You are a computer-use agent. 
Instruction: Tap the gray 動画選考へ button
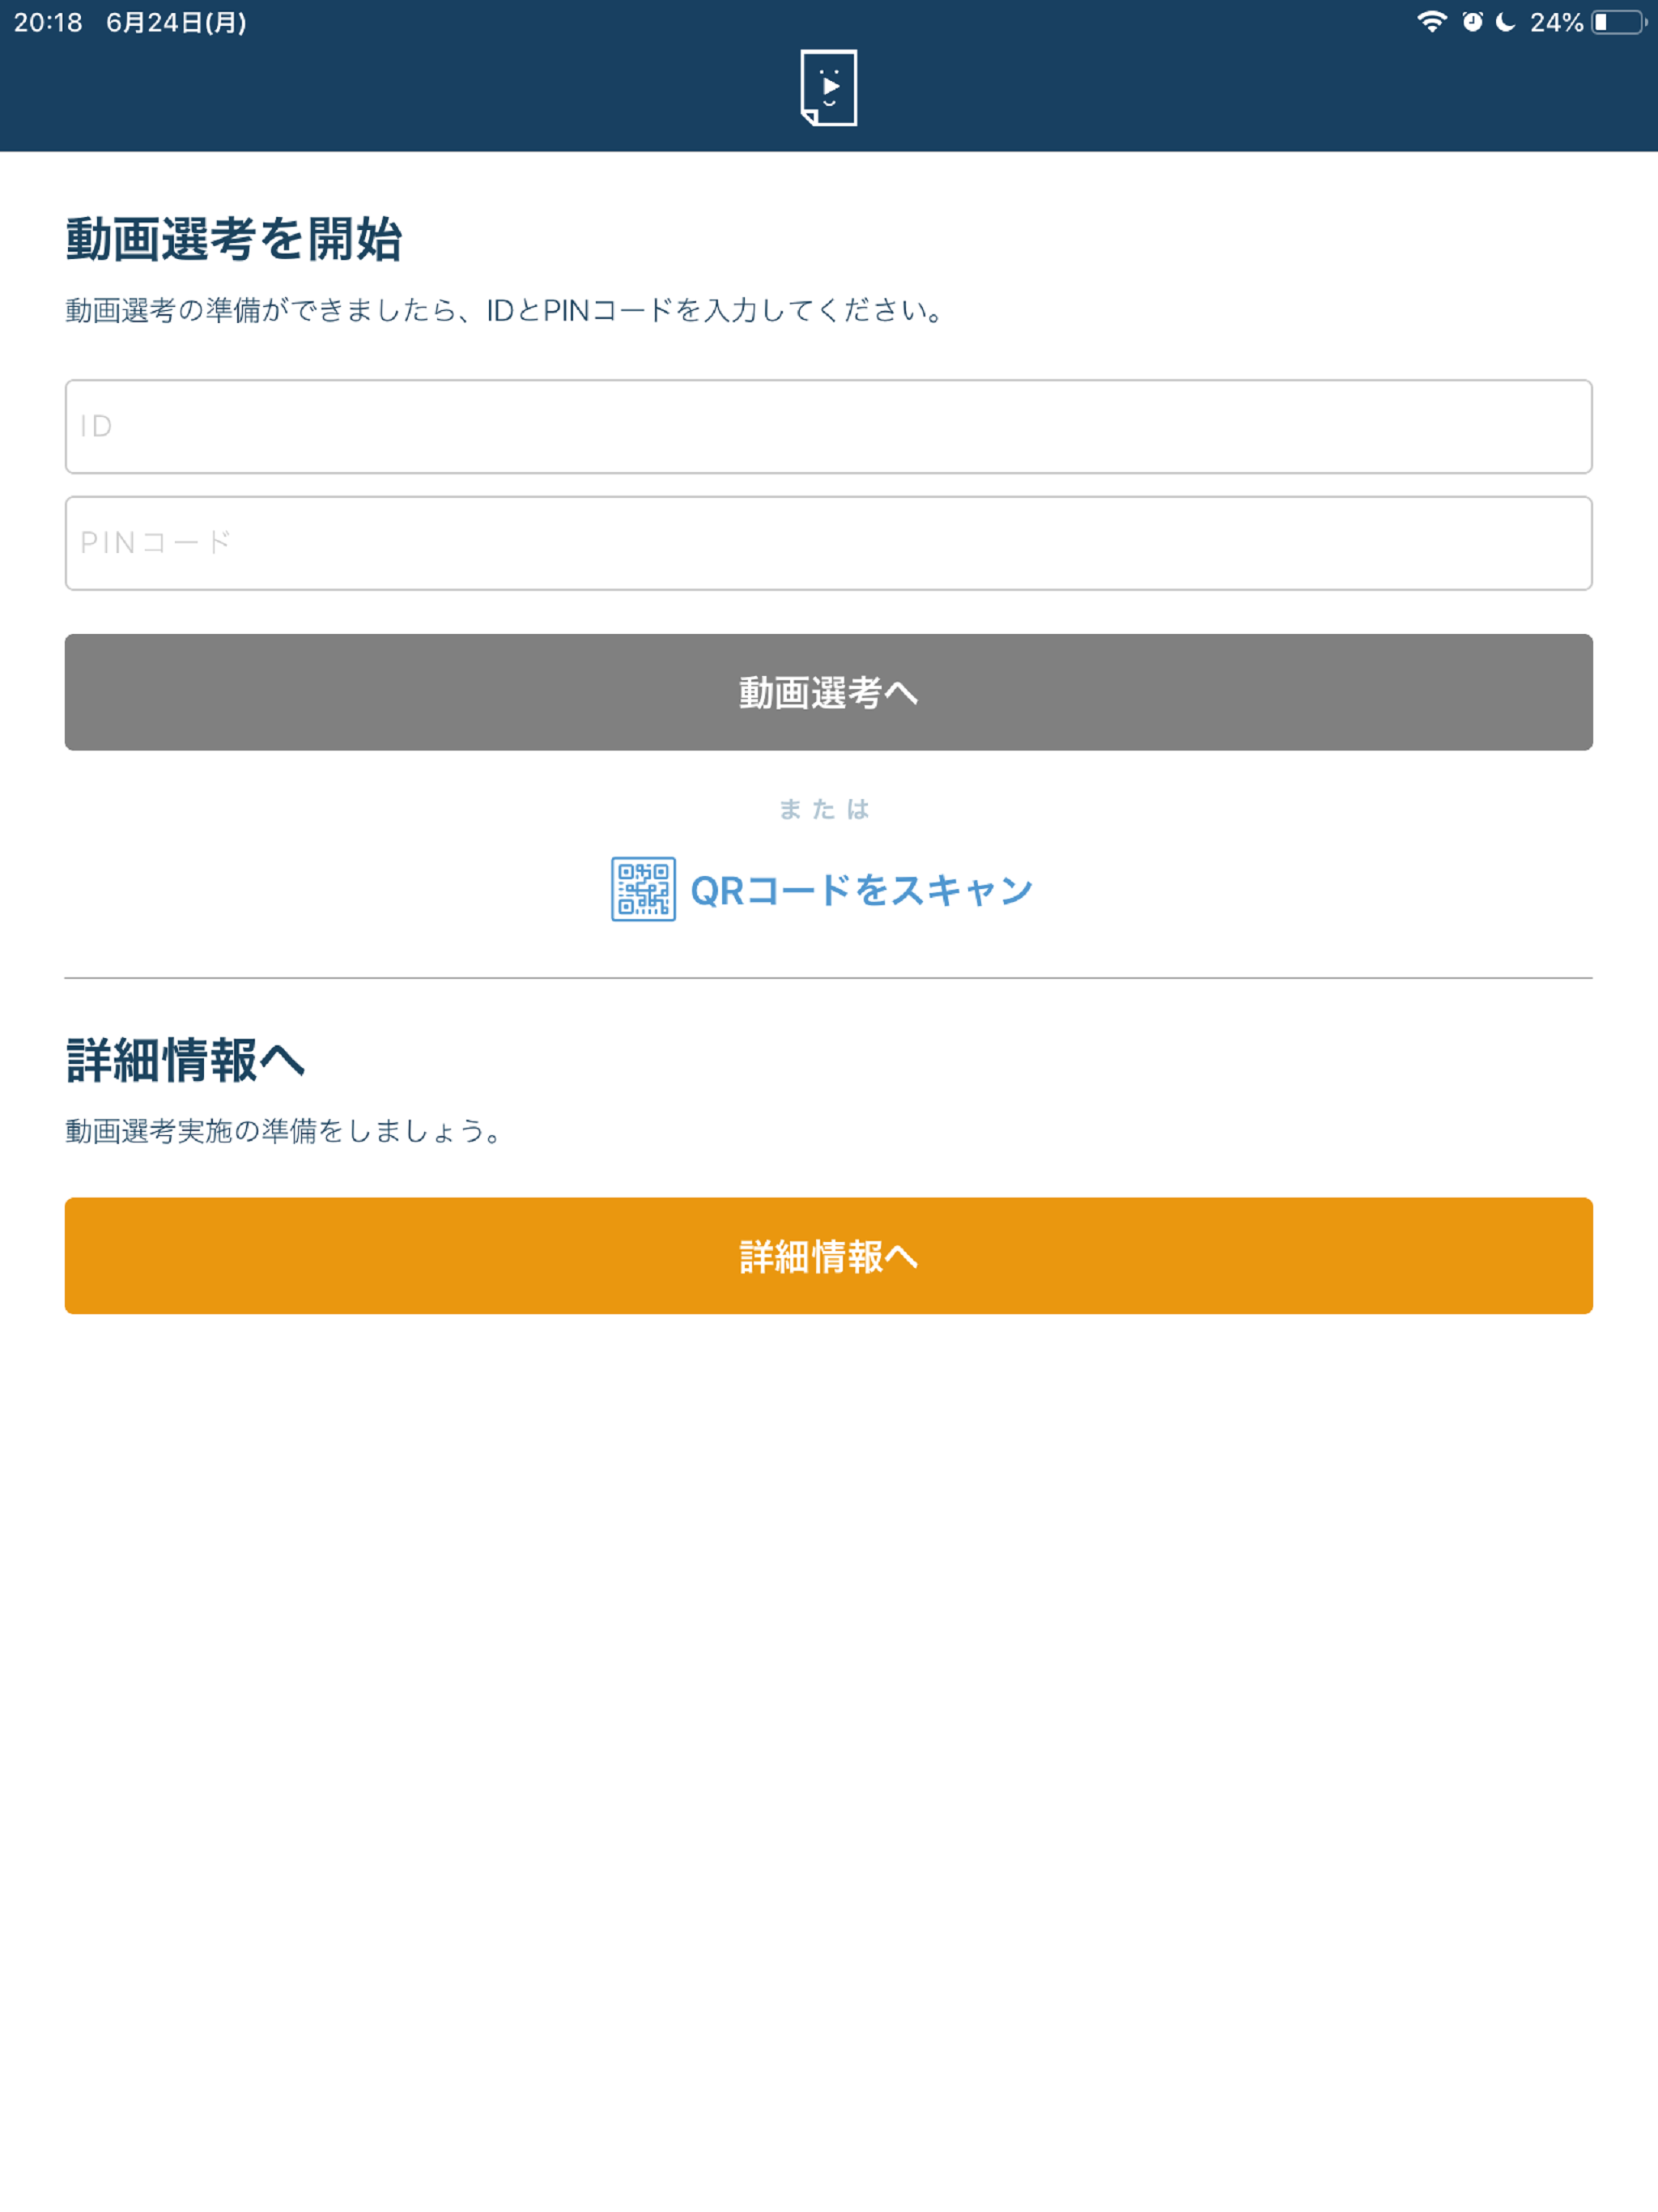[x=829, y=692]
